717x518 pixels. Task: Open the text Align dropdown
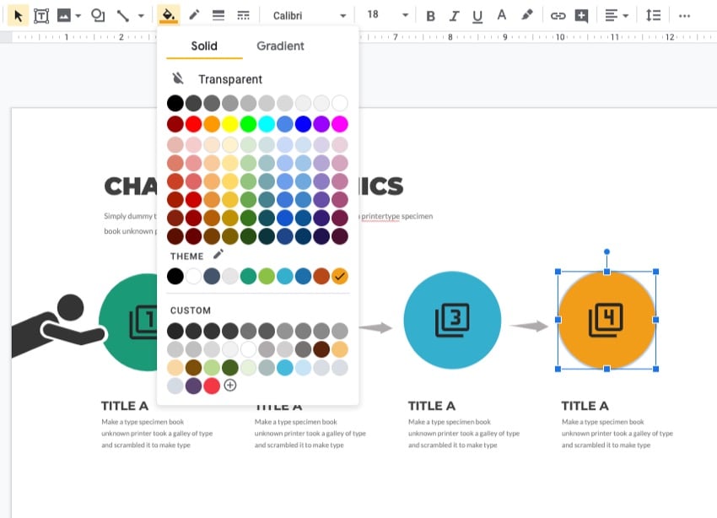point(617,15)
